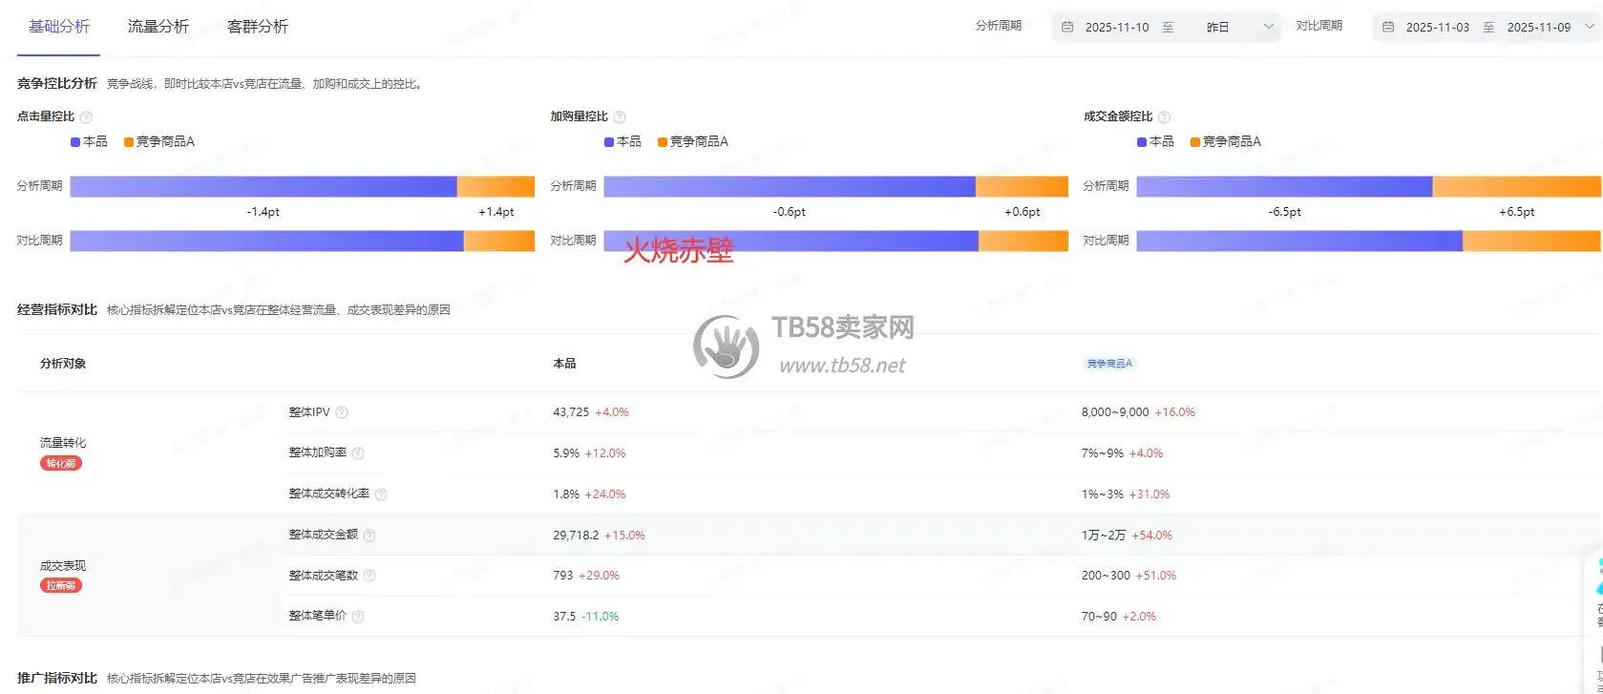Click help icon beside 整体加购率
This screenshot has height=694, width=1603.
click(358, 453)
